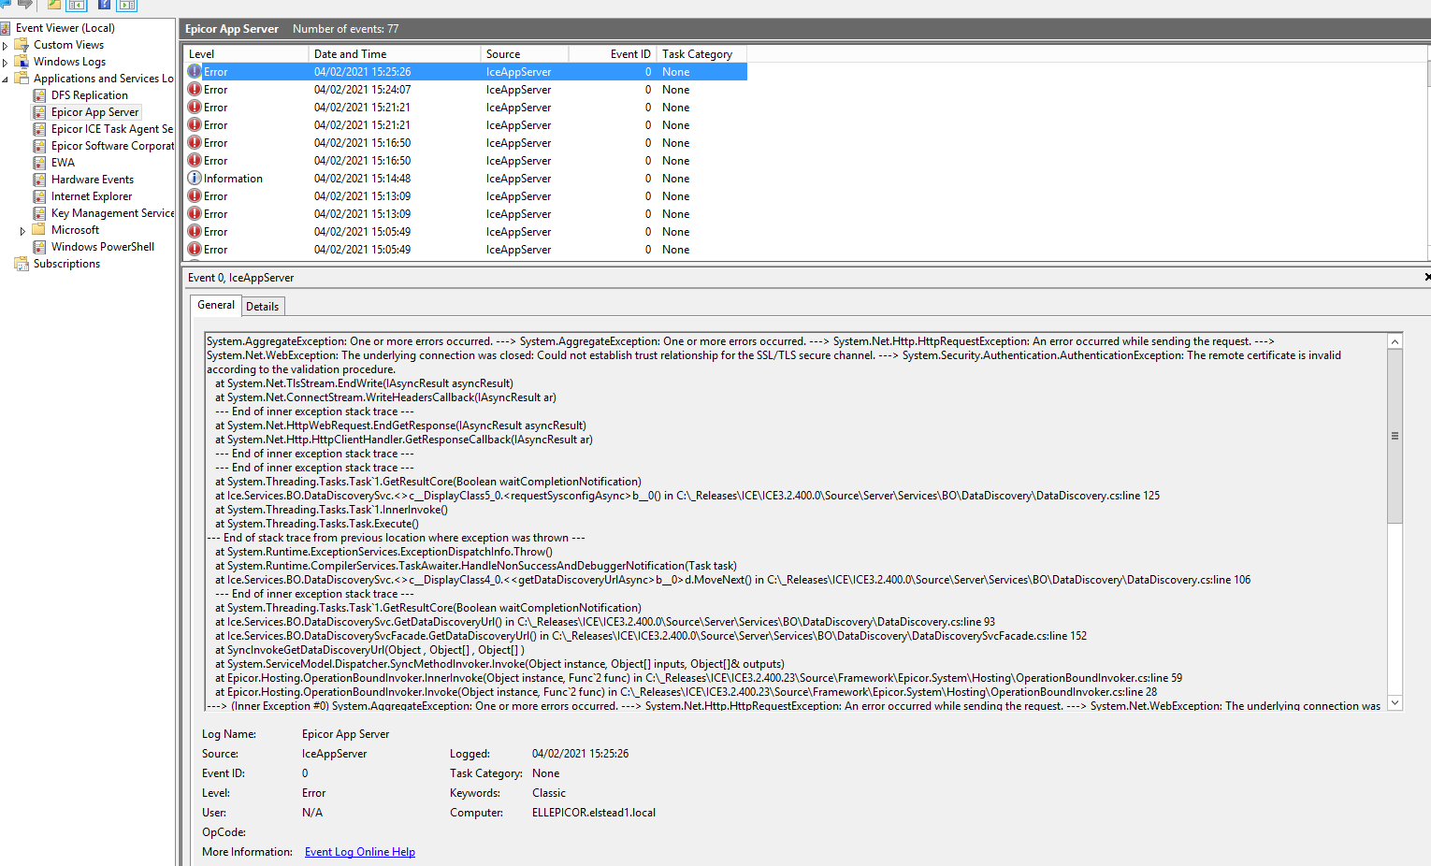Click IceAppServer source in the 15:14:48 row

[519, 179]
